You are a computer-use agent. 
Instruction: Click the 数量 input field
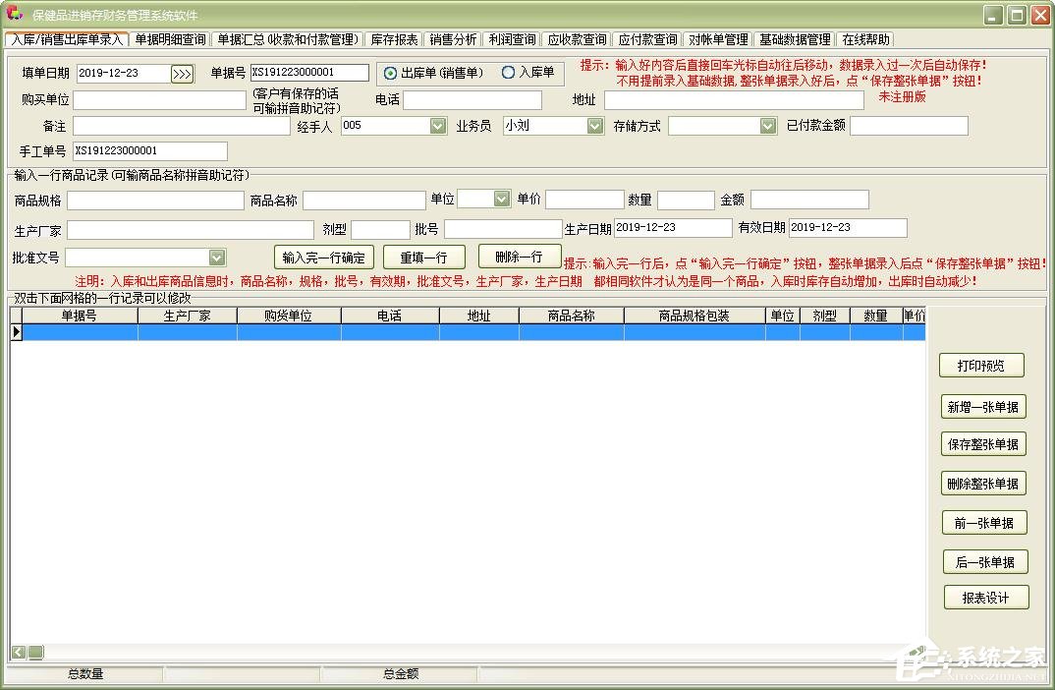click(x=686, y=201)
